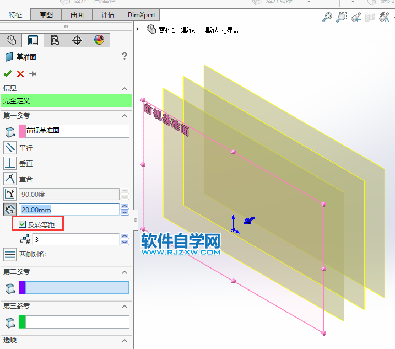Open the DimXpertManager crosshair tab

coord(77,40)
